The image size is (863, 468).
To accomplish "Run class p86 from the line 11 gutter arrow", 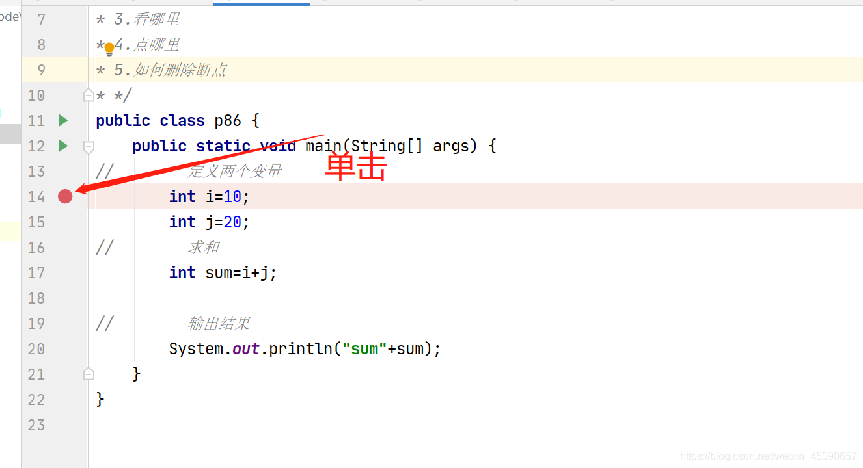I will [63, 120].
